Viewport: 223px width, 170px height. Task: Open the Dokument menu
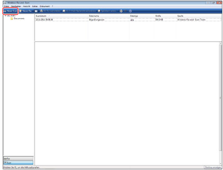click(45, 6)
